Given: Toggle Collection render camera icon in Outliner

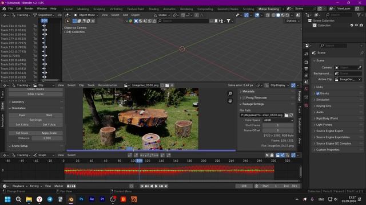Looking at the screenshot, I should [x=361, y=25].
